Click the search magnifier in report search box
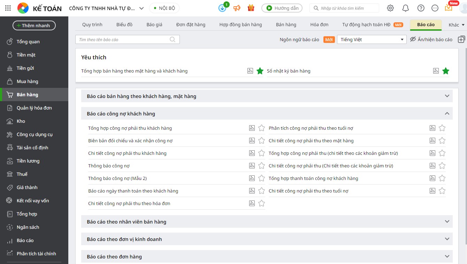 pyautogui.click(x=173, y=39)
